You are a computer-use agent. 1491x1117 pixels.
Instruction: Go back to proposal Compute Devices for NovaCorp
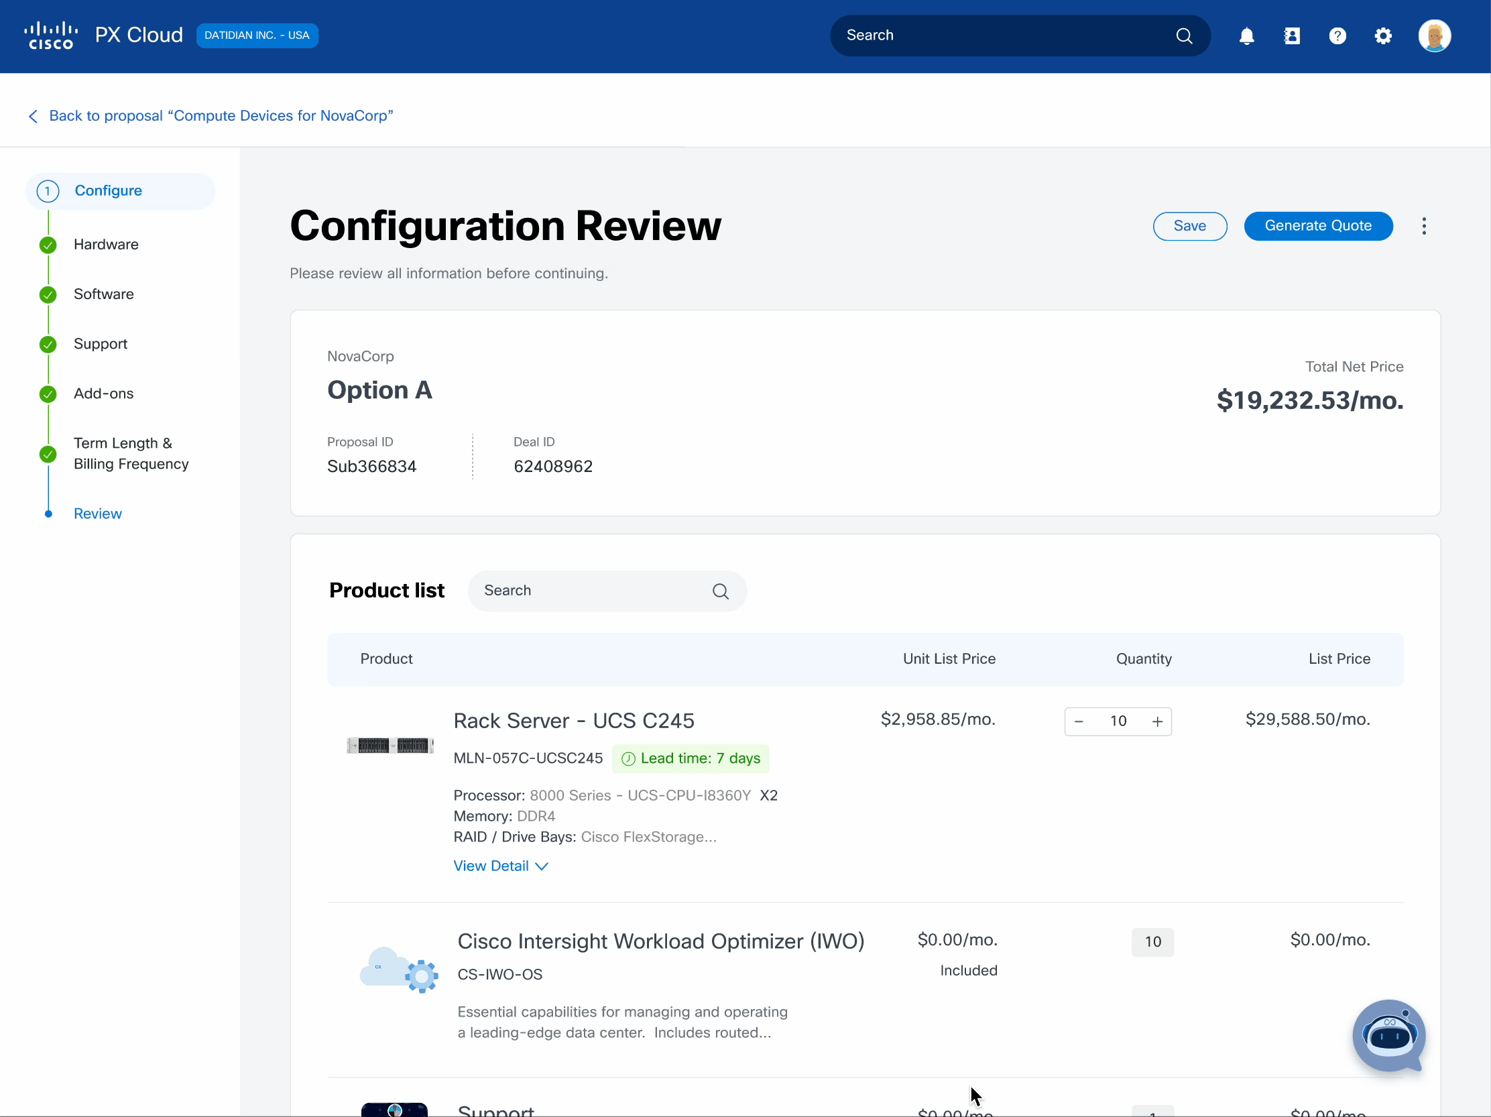[x=221, y=116]
